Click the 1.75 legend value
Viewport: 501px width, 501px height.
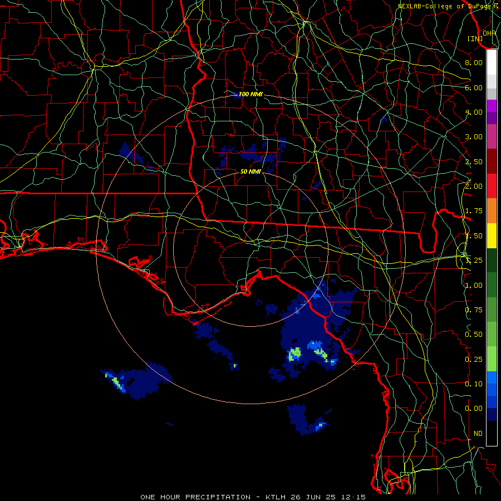tap(474, 211)
